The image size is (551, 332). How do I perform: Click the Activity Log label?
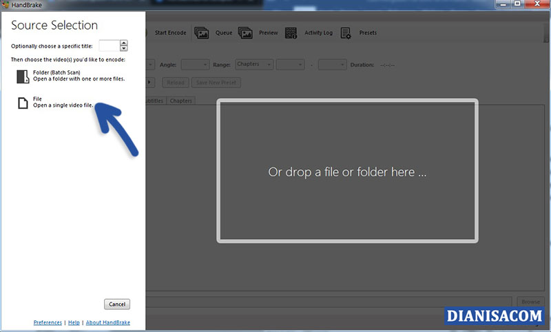click(318, 32)
